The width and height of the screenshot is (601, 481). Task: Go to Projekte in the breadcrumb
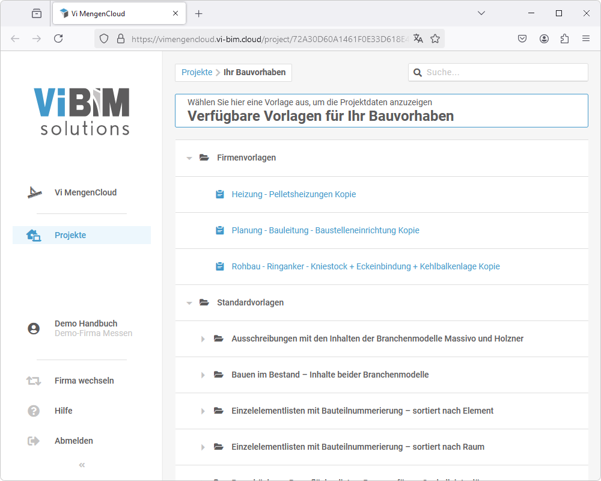click(x=197, y=72)
